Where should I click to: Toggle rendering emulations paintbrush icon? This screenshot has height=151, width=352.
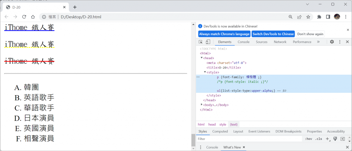(x=335, y=139)
